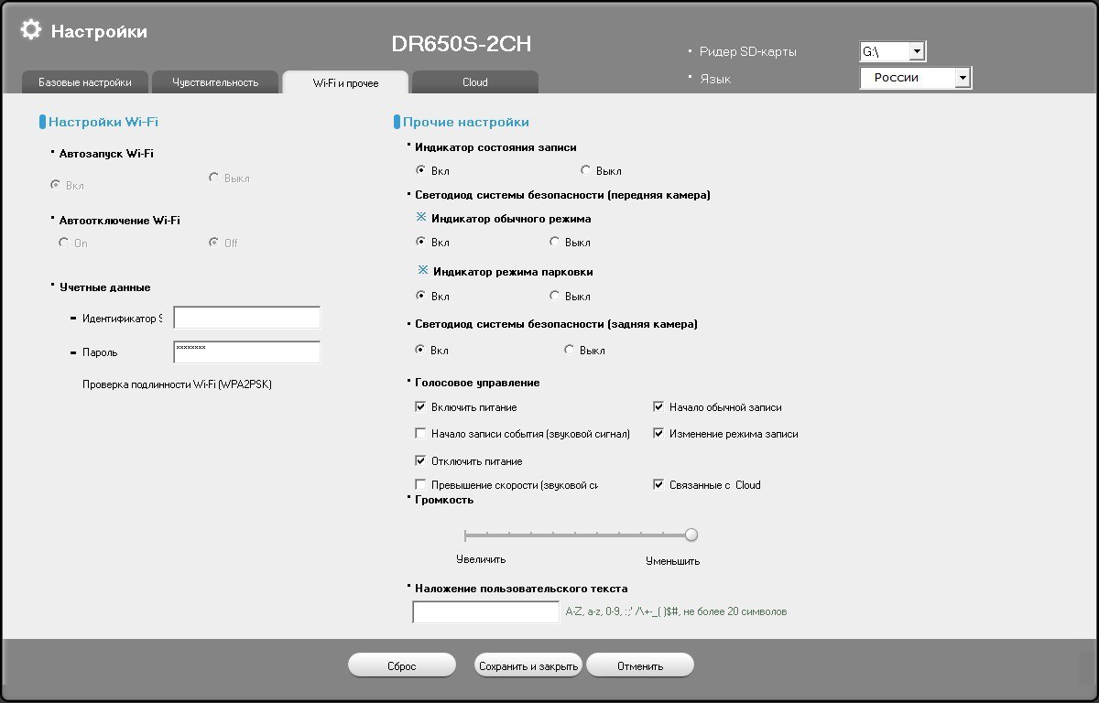This screenshot has height=703, width=1099.
Task: Set Индикатор состояния записи to Вкл
Action: [x=420, y=170]
